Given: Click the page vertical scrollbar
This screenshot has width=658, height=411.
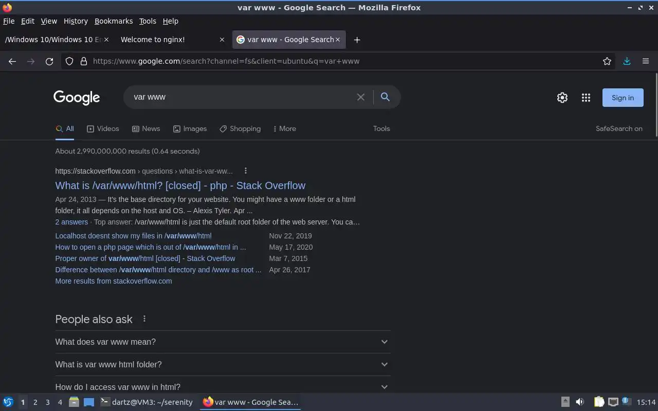Looking at the screenshot, I should (656, 105).
